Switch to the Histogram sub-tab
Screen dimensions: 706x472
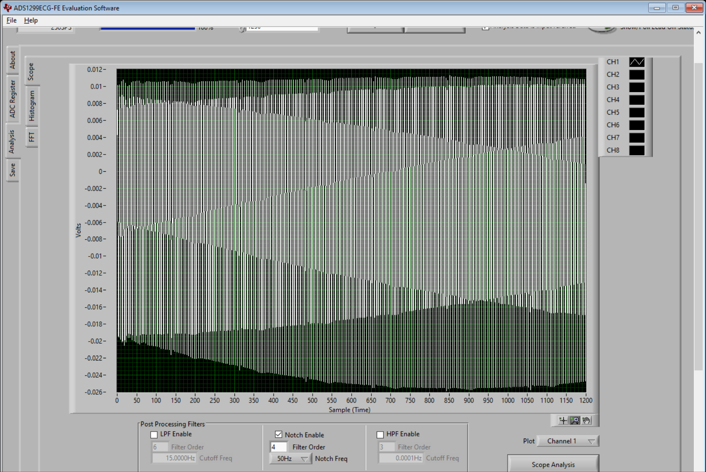pyautogui.click(x=32, y=106)
